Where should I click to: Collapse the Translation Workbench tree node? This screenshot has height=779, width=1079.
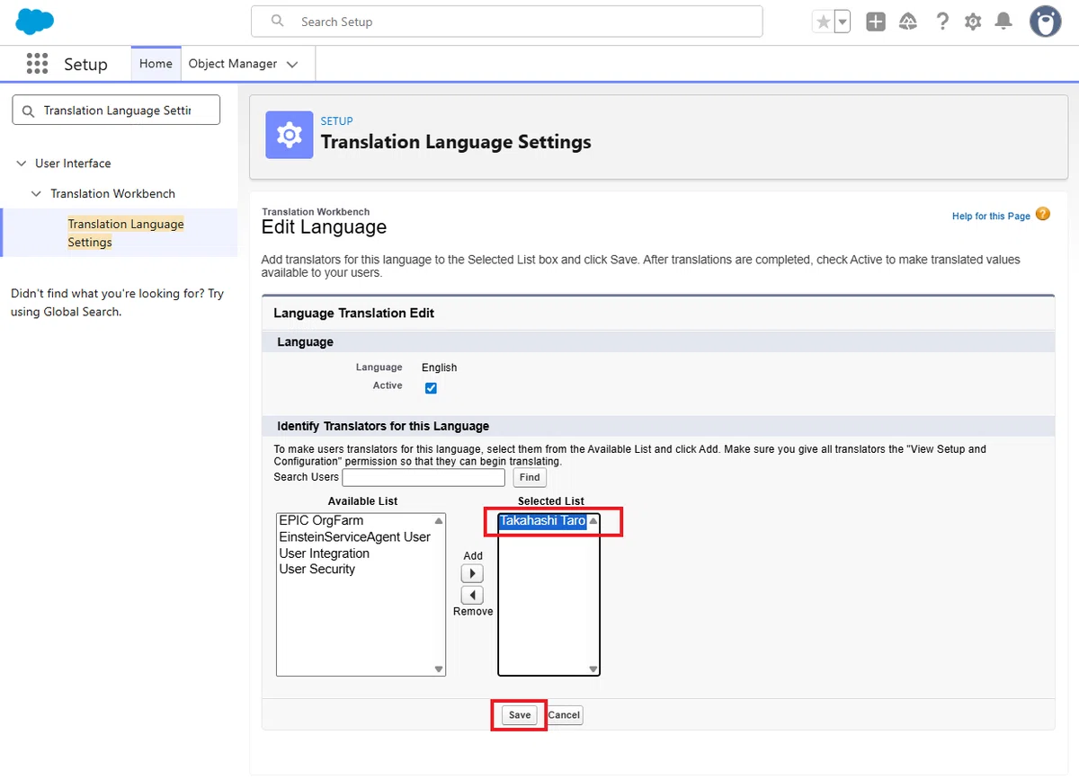coord(36,194)
